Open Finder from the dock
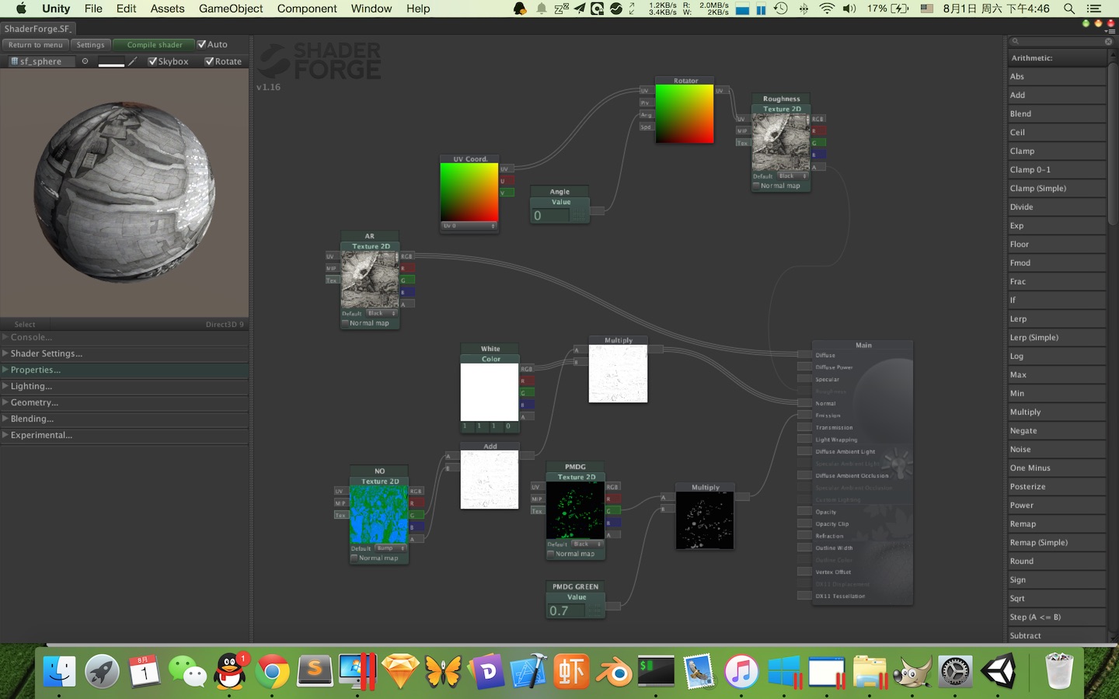This screenshot has height=699, width=1119. coord(59,672)
